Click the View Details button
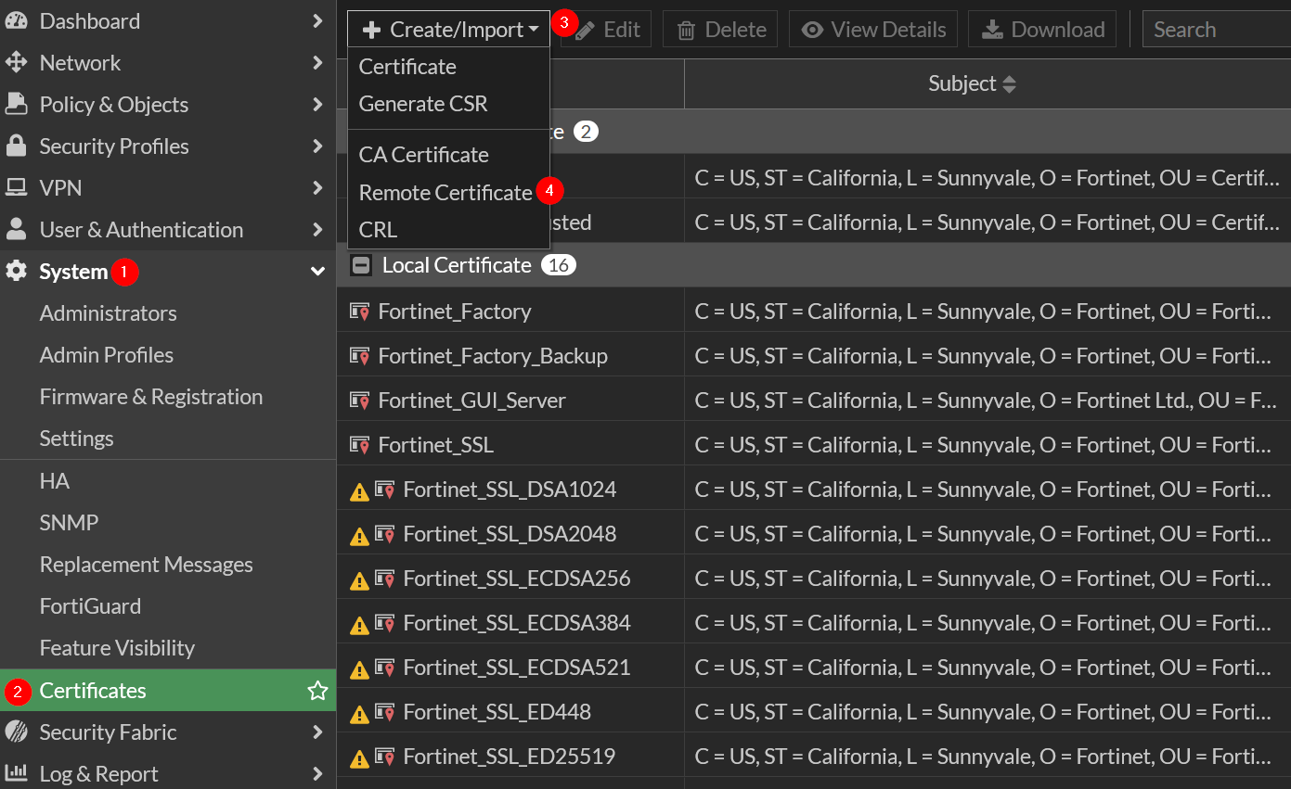Image resolution: width=1291 pixels, height=789 pixels. [873, 30]
